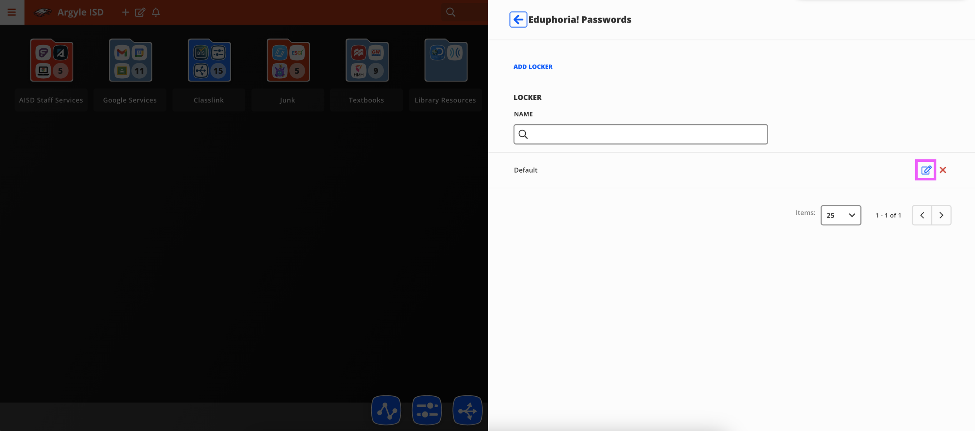Click the Eduphoria! Passwords heading

click(x=580, y=19)
